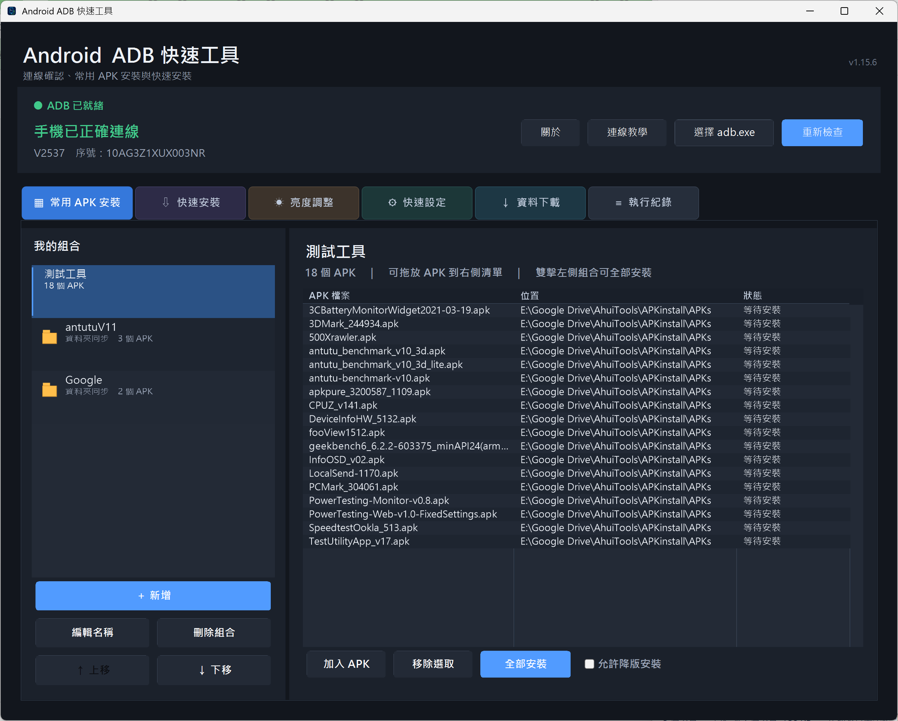Click the 重新檢查 button
The height and width of the screenshot is (721, 898).
click(x=822, y=133)
